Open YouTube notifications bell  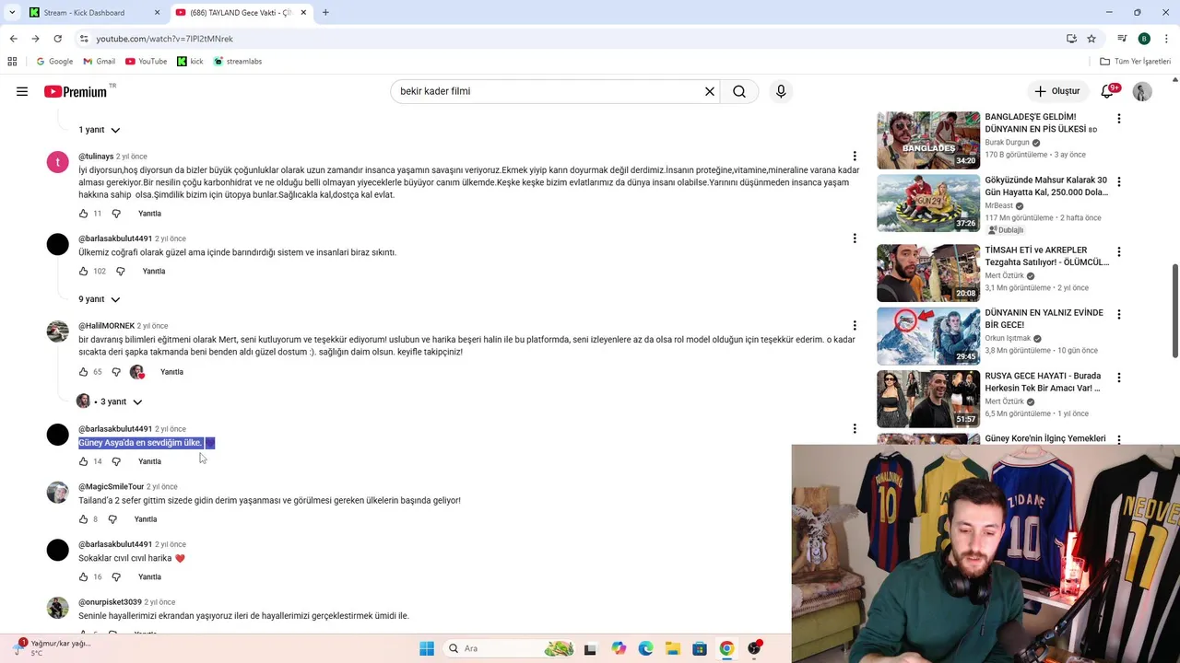1109,91
